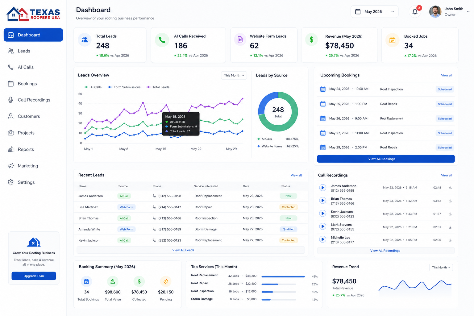
Task: Click the Web Form tag for Lisa Martinez
Action: pos(127,207)
